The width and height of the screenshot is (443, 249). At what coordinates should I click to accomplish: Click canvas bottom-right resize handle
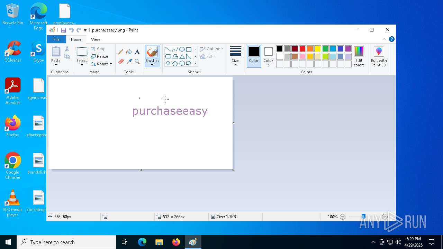[x=234, y=170]
